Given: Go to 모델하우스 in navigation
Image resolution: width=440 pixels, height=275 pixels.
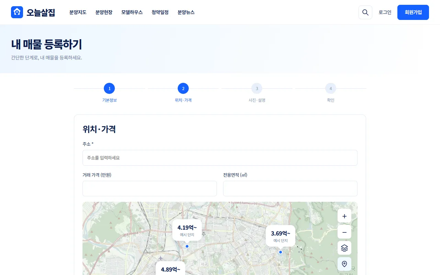Looking at the screenshot, I should point(132,12).
